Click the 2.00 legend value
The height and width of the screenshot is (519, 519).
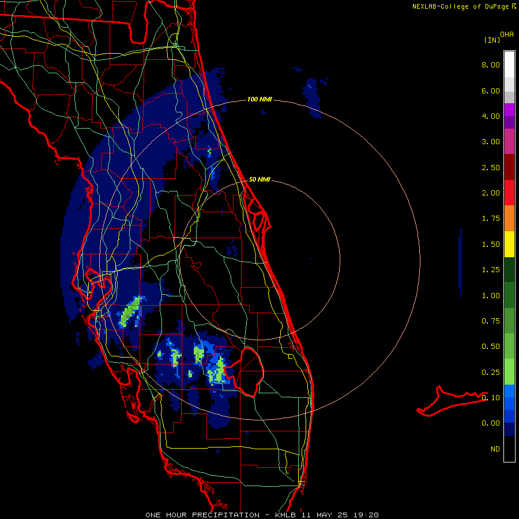(x=491, y=193)
